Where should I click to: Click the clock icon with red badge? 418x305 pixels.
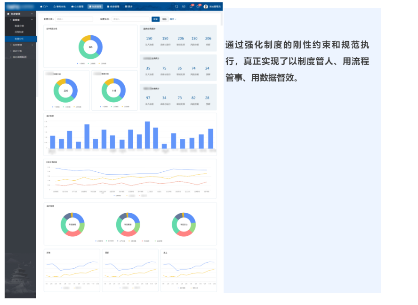[x=198, y=7]
